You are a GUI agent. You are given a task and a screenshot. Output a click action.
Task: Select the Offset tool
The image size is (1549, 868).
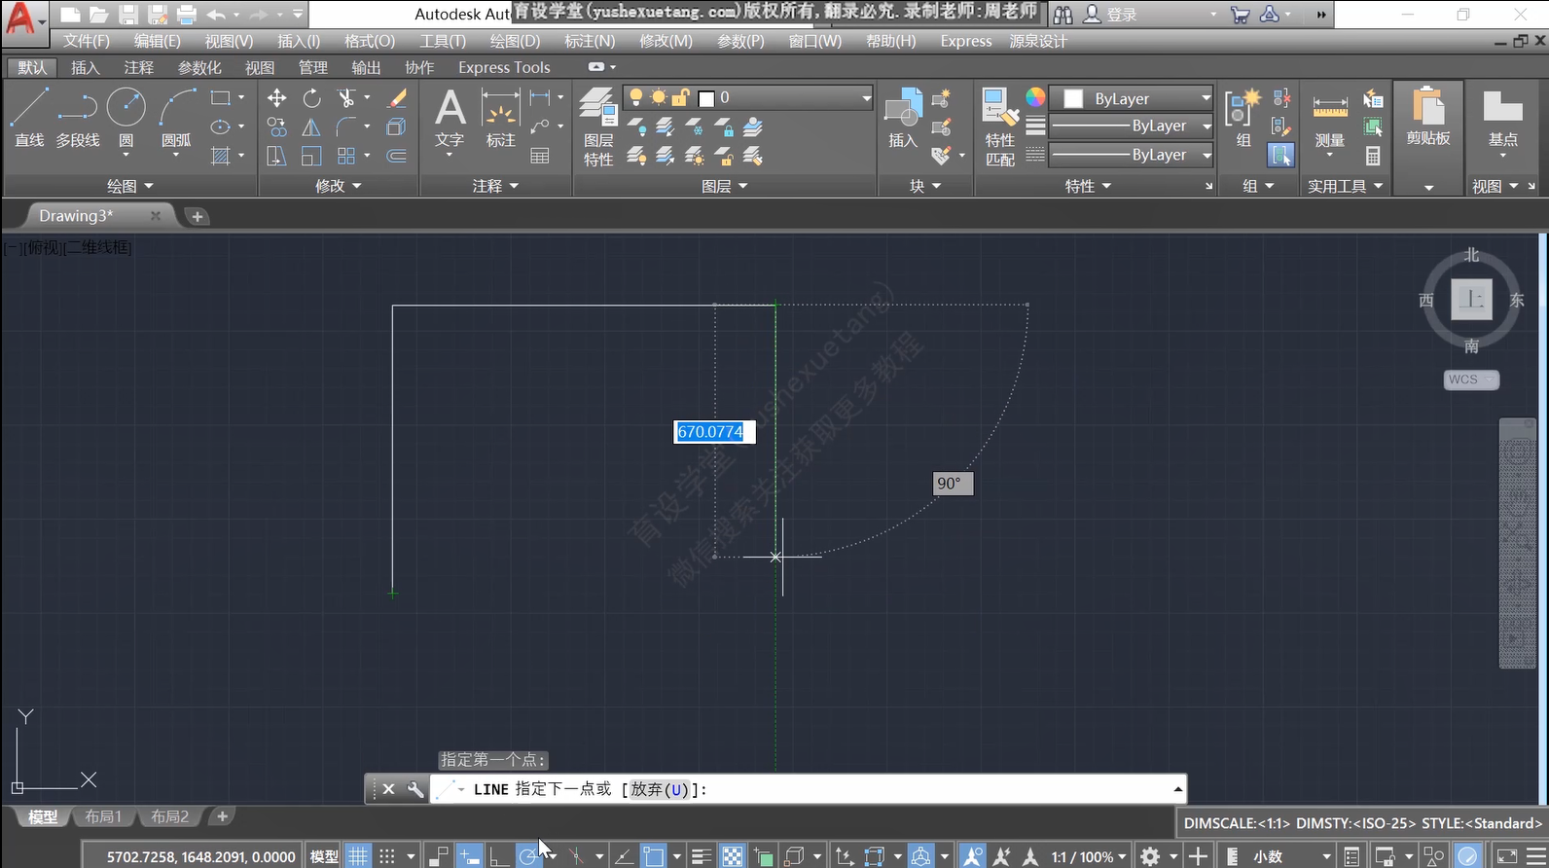397,156
